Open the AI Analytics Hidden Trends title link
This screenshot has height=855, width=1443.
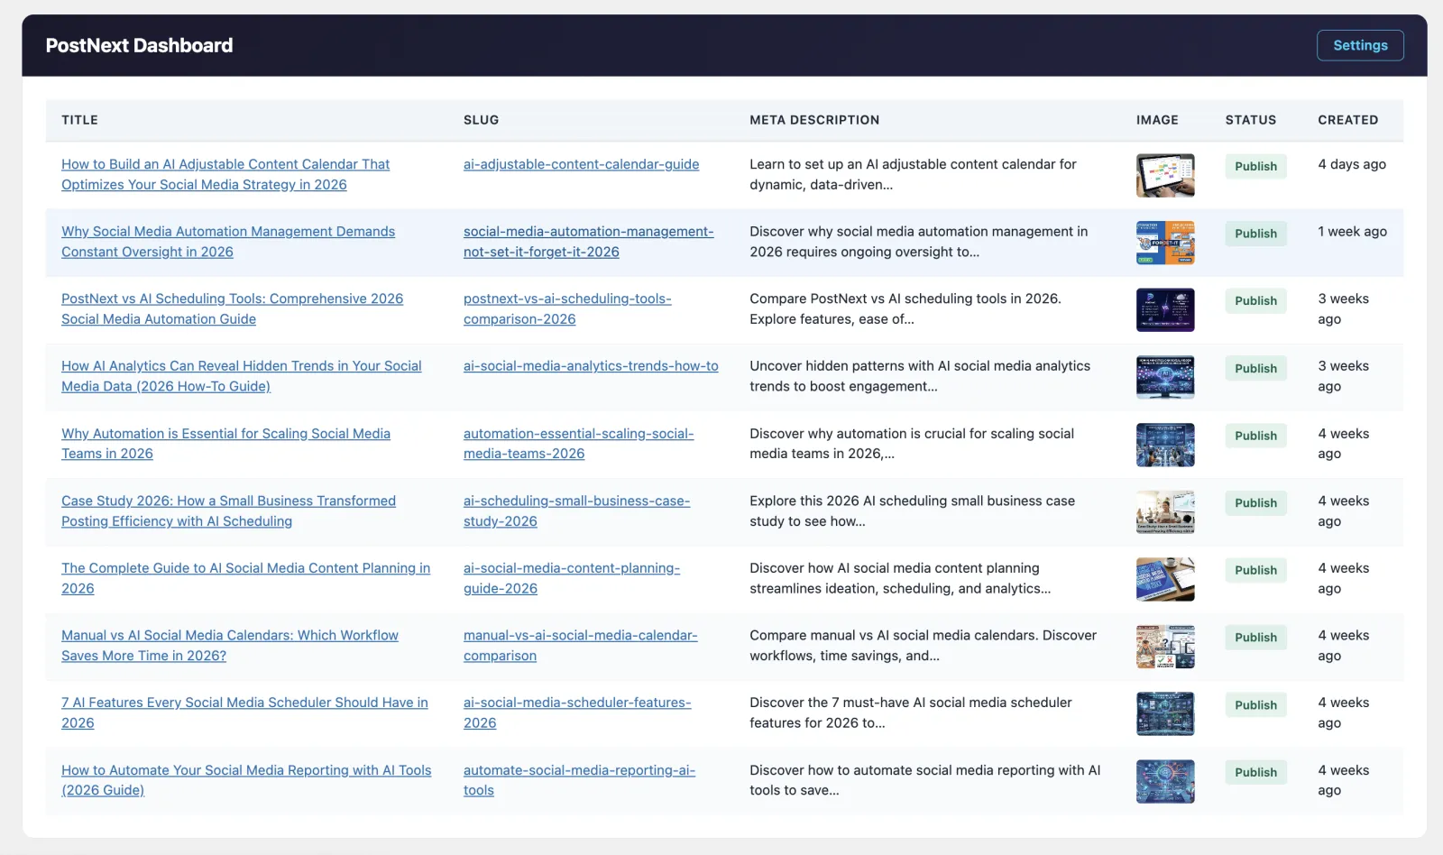click(x=242, y=376)
